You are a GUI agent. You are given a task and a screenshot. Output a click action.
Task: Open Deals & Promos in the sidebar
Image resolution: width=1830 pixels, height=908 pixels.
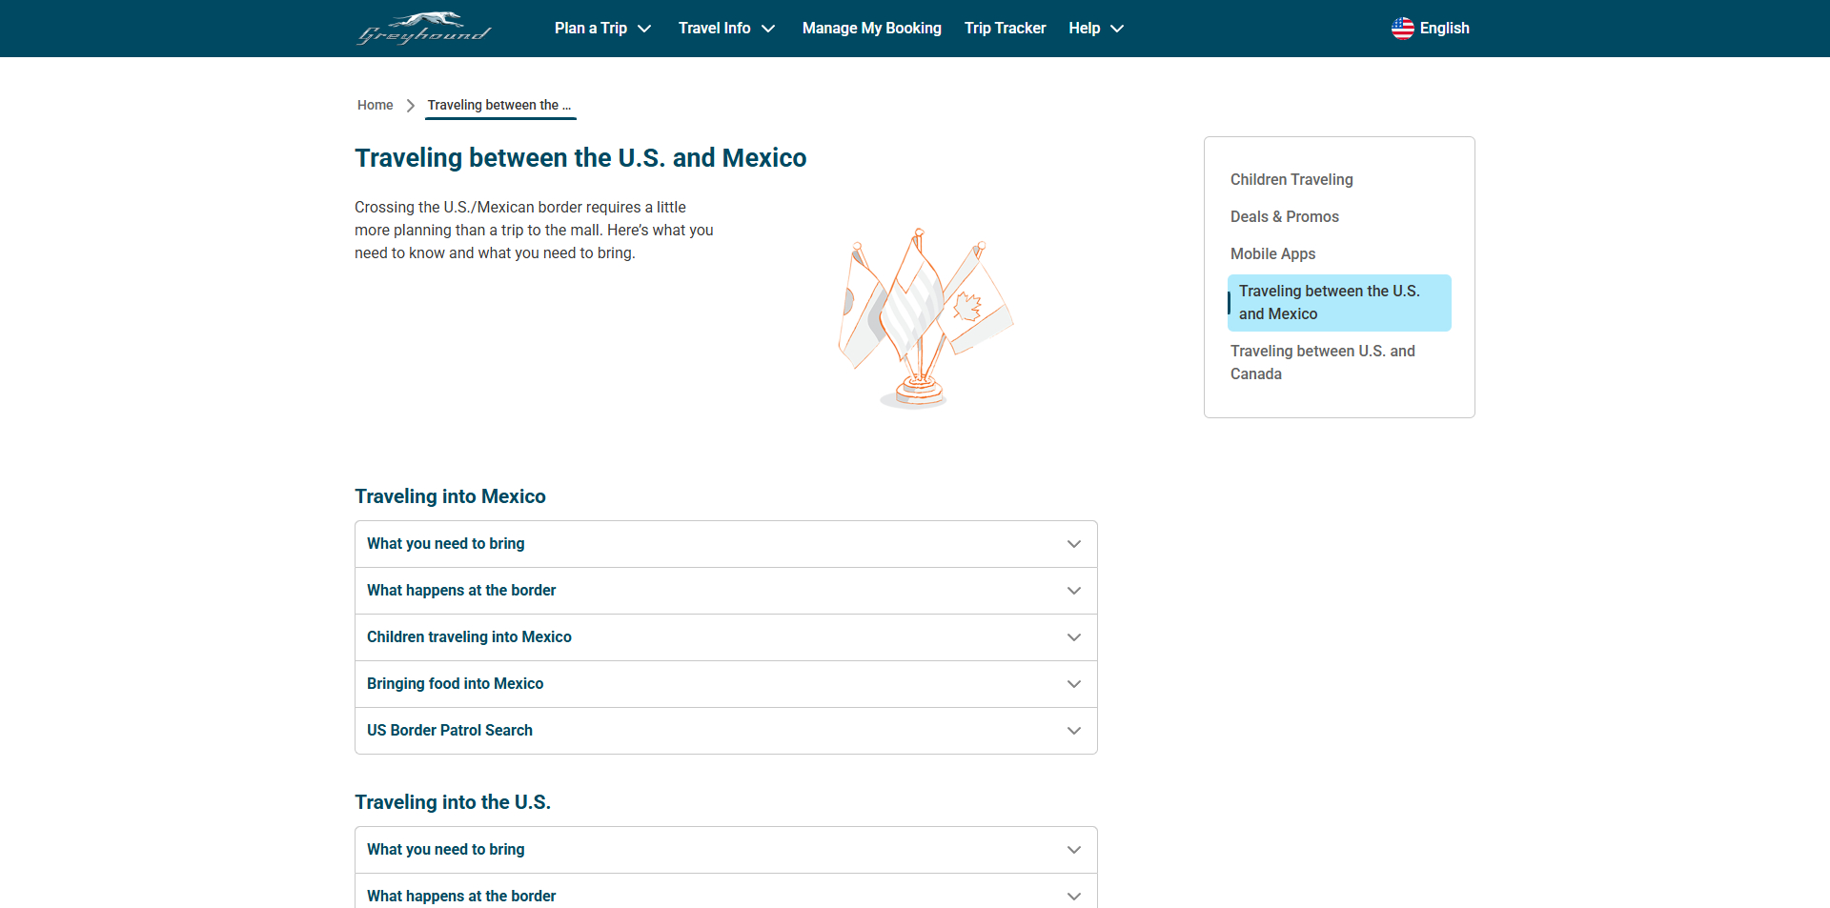tap(1284, 216)
